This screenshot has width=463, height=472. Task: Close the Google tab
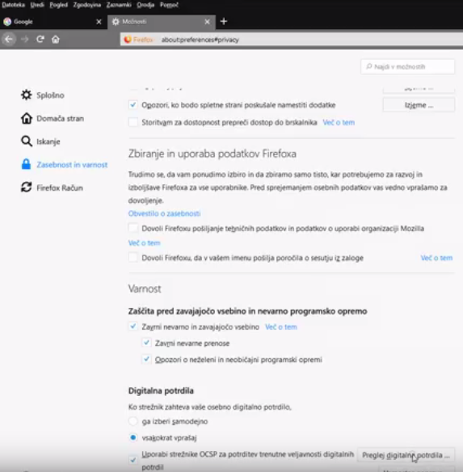click(x=99, y=22)
